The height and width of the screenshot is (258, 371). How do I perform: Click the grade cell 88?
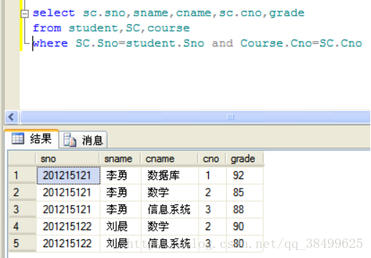click(245, 209)
